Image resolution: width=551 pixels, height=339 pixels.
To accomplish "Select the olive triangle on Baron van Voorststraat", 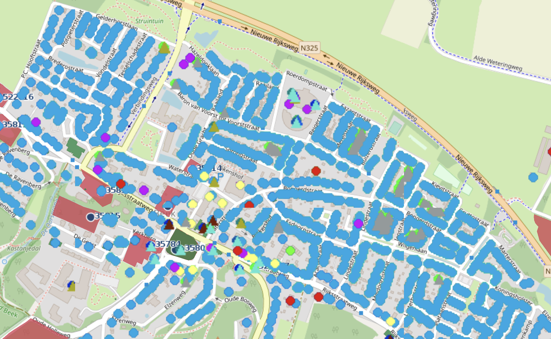I will [214, 127].
